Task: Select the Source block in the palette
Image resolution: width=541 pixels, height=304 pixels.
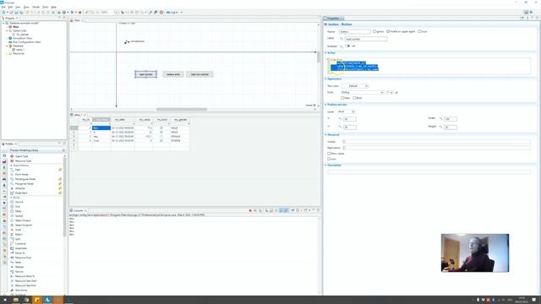Action: coord(19,202)
